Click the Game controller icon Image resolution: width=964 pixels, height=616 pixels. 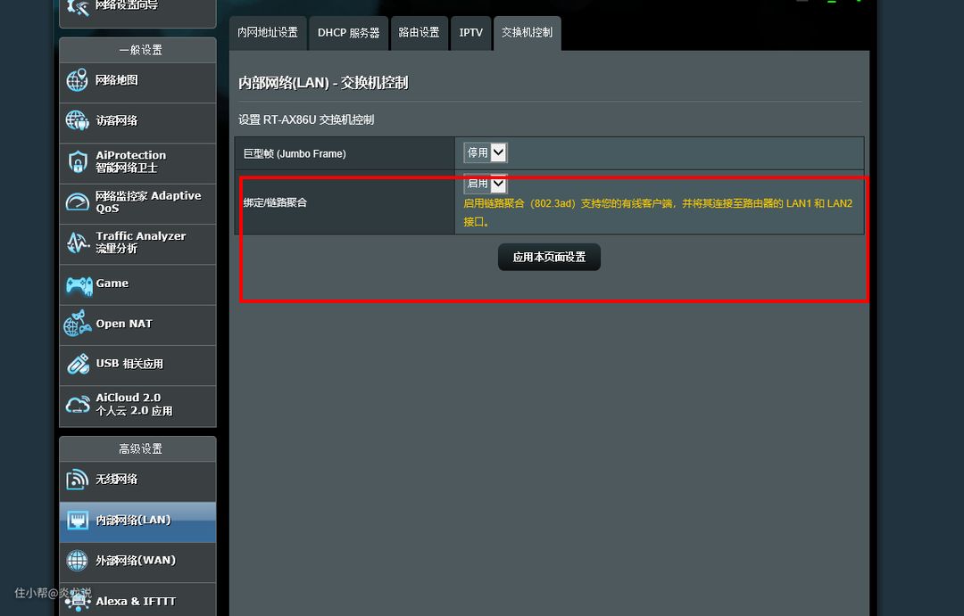click(79, 285)
